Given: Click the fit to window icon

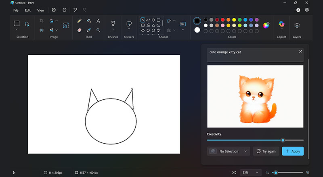Looking at the screenshot, I should point(234,173).
